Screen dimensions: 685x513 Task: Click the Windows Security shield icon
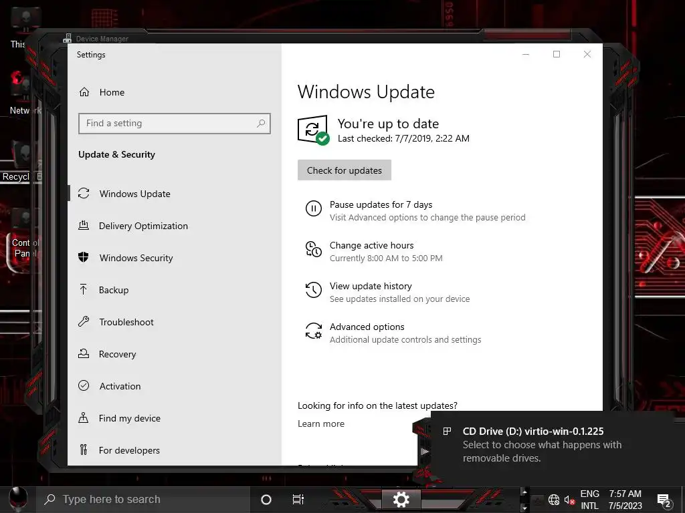pos(84,257)
